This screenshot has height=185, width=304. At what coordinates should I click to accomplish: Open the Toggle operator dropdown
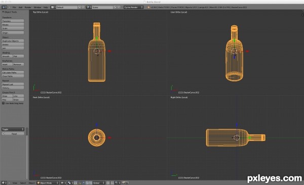[13, 129]
